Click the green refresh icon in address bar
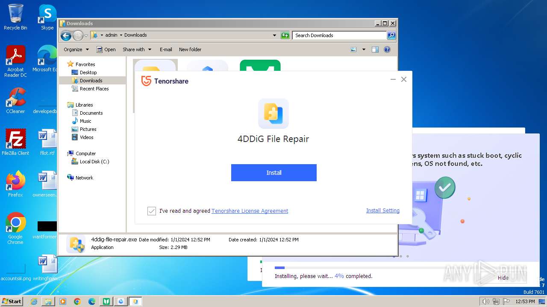547x307 pixels. pyautogui.click(x=285, y=35)
